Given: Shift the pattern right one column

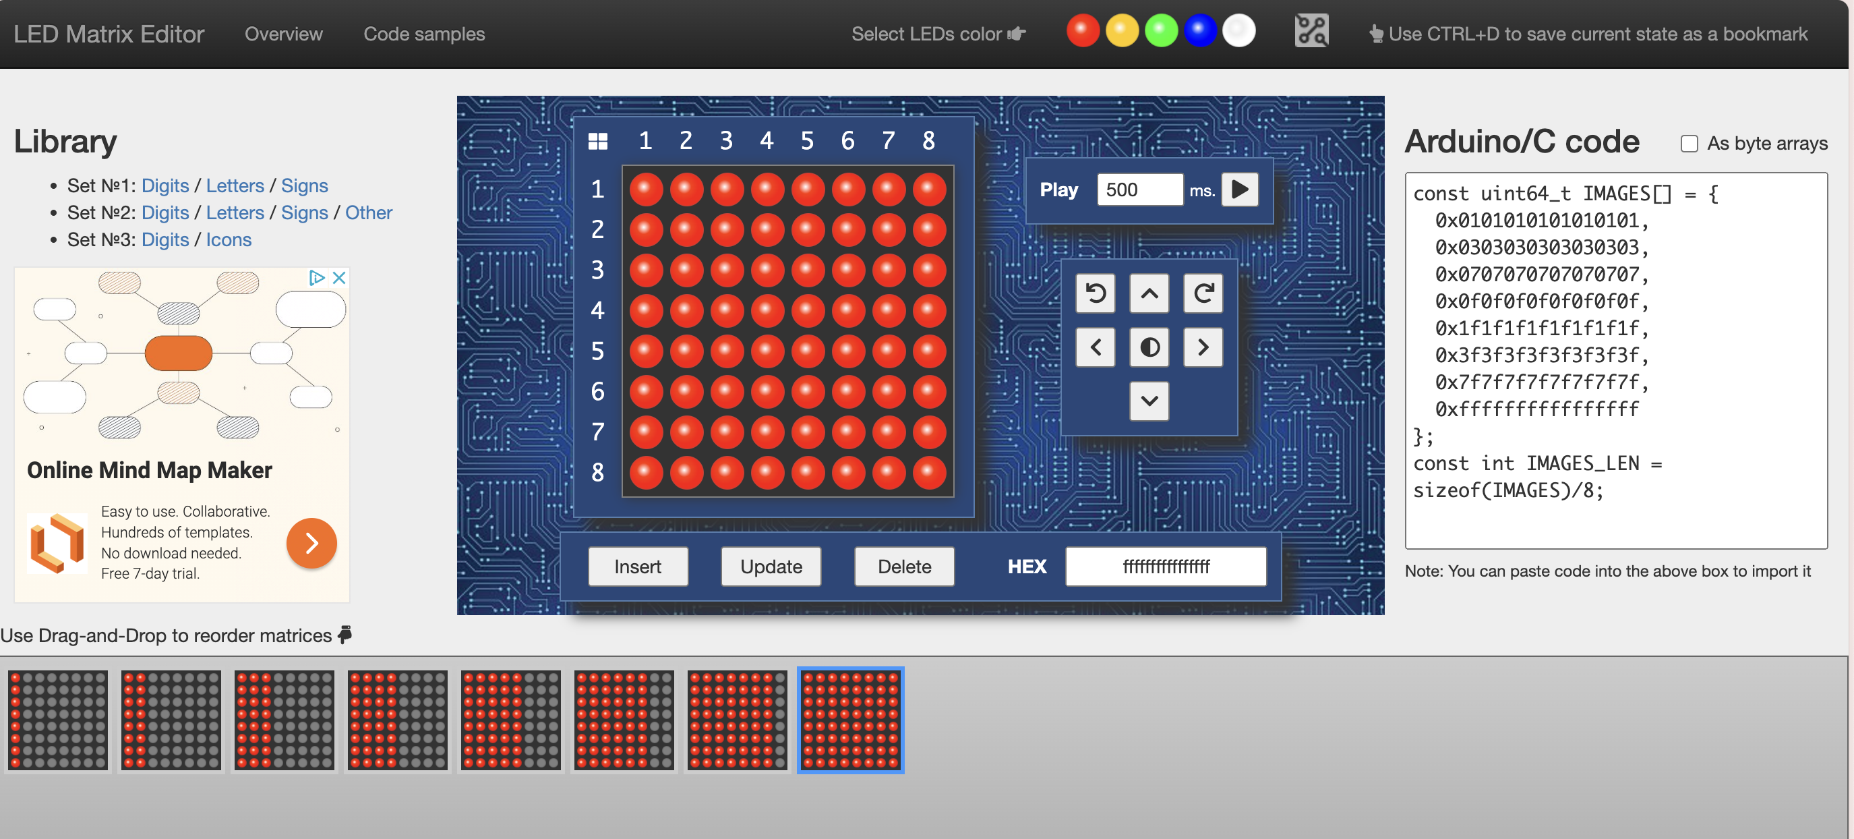Looking at the screenshot, I should click(x=1203, y=347).
